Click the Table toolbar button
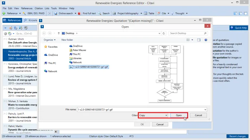Image resolution: width=250 pixels, height=140 pixels. 149,13
